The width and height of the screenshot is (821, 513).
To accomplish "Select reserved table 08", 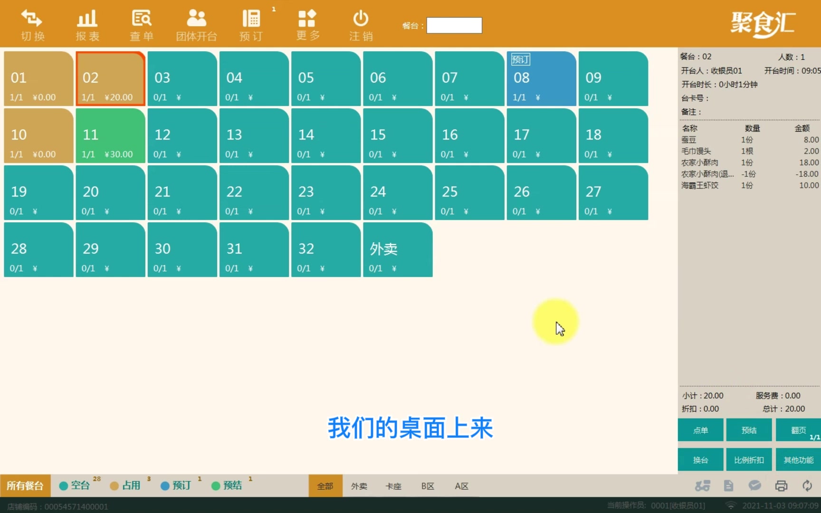I will point(542,78).
